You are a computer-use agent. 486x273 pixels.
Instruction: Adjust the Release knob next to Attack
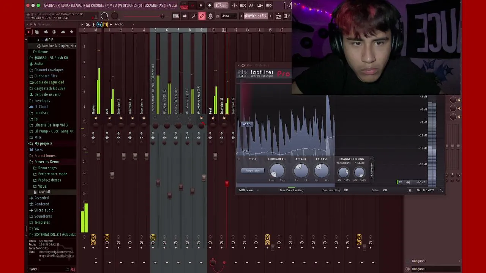coord(322,171)
